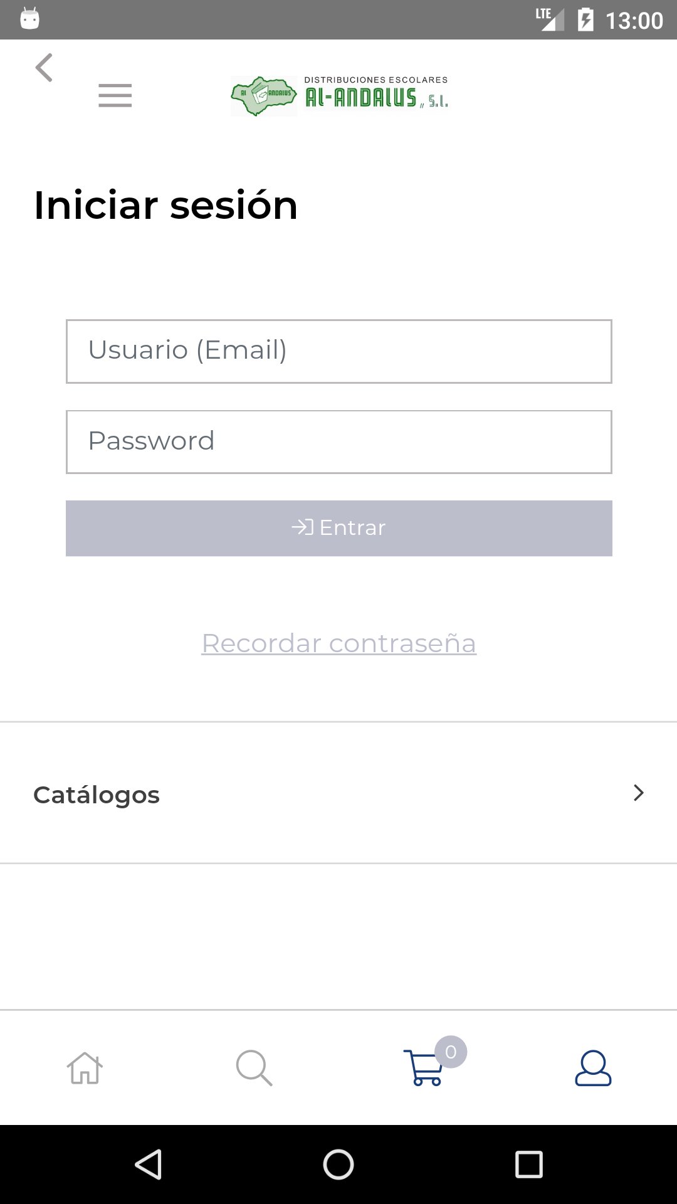Tap the battery icon in status bar
The image size is (677, 1204).
click(x=585, y=20)
